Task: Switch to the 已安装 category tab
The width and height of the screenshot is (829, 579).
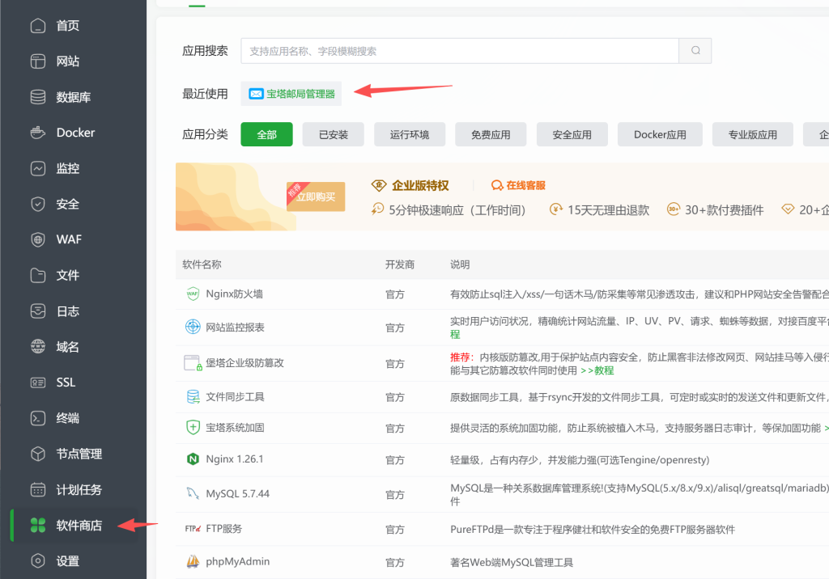Action: (x=333, y=135)
